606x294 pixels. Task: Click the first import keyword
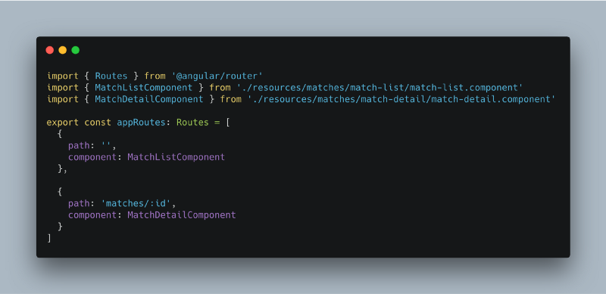[x=63, y=77]
